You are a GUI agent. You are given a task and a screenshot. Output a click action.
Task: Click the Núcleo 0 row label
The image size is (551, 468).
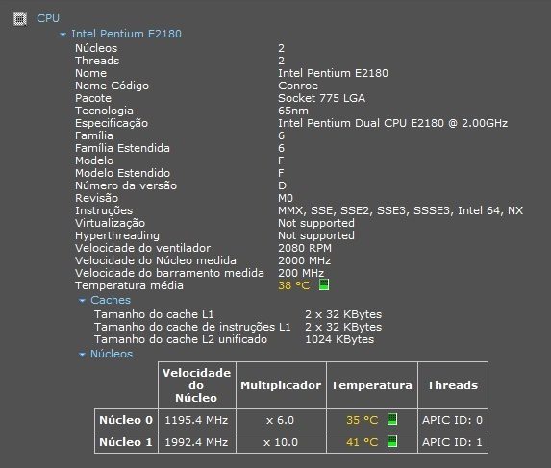pyautogui.click(x=126, y=420)
